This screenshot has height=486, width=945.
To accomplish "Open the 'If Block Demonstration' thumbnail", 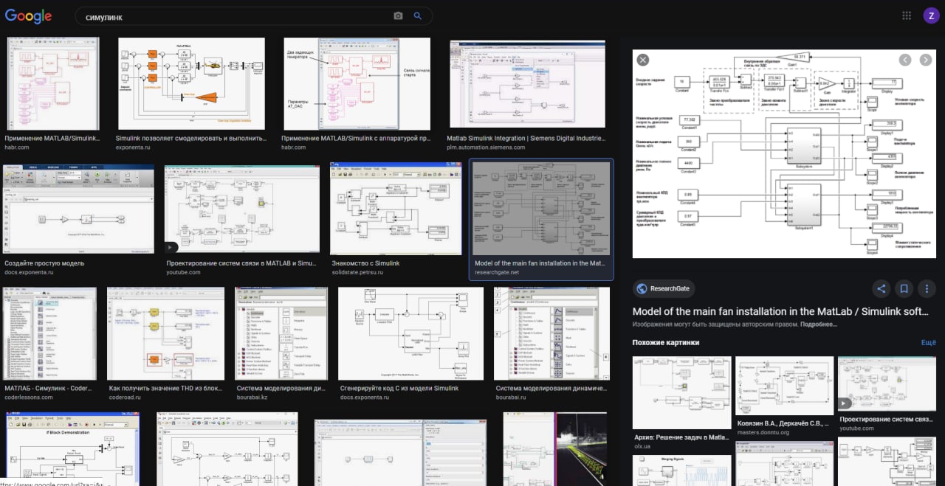I will (72, 448).
